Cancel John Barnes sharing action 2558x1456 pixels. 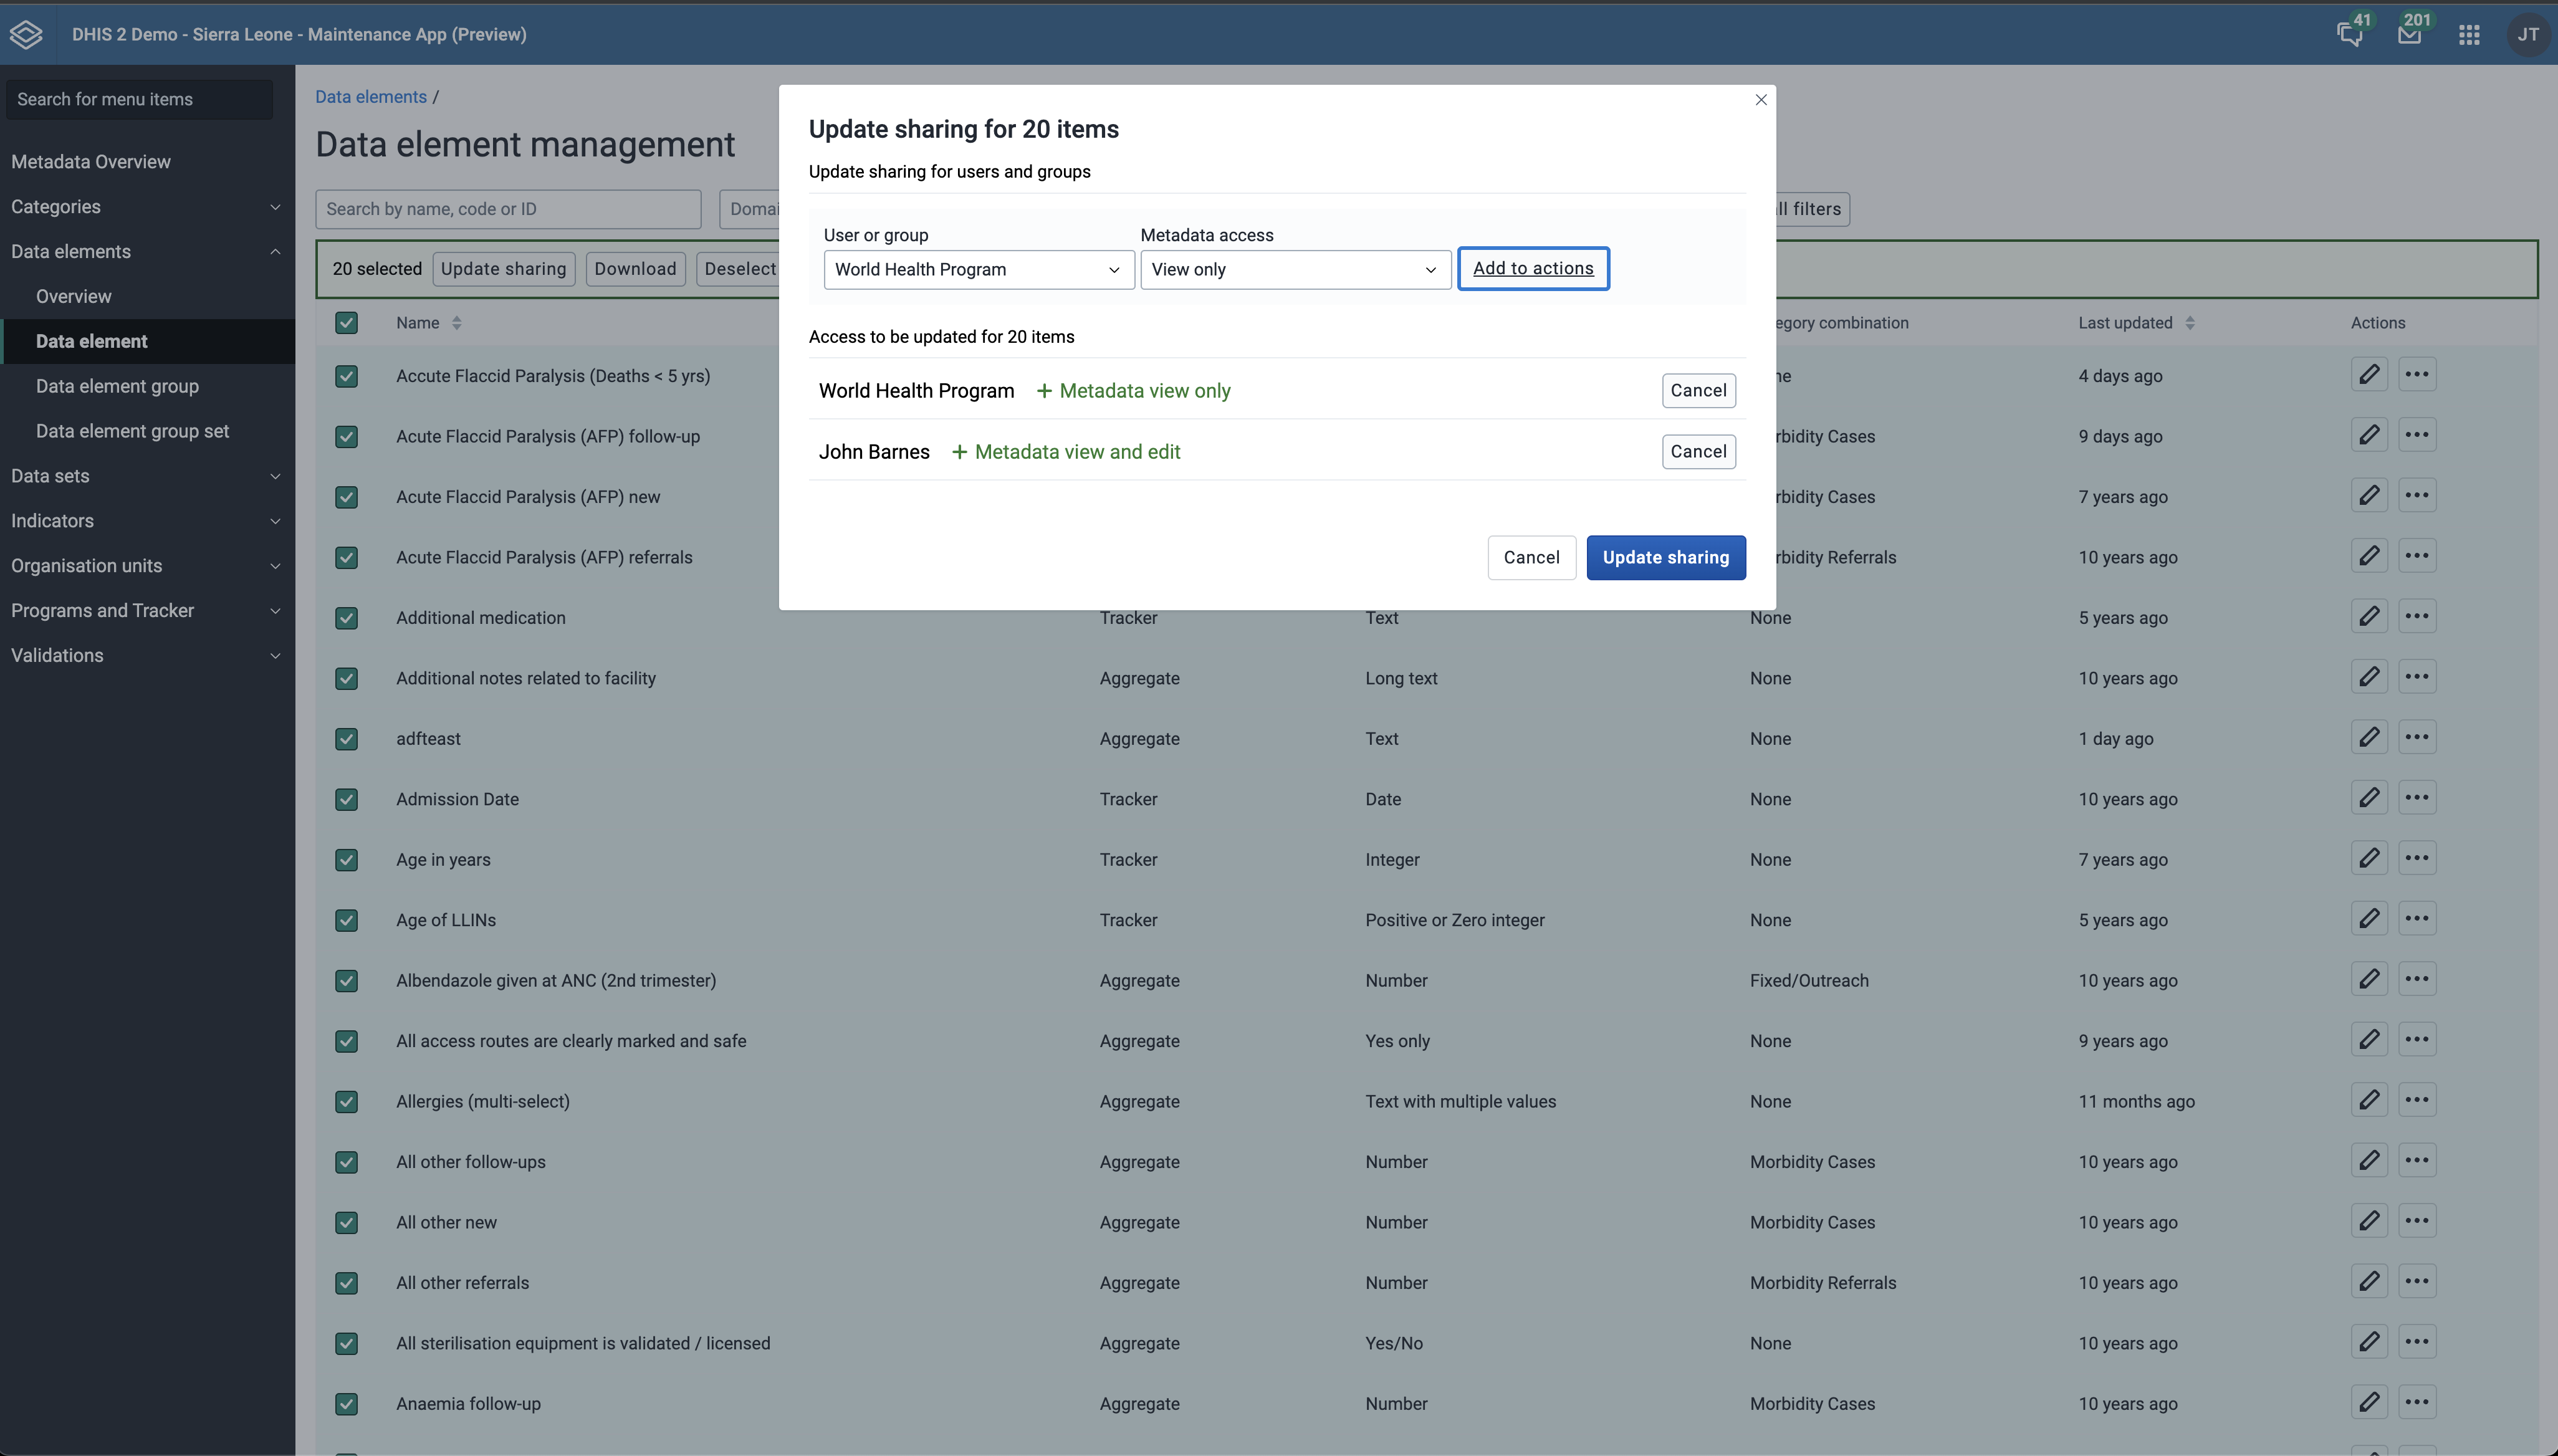1697,452
